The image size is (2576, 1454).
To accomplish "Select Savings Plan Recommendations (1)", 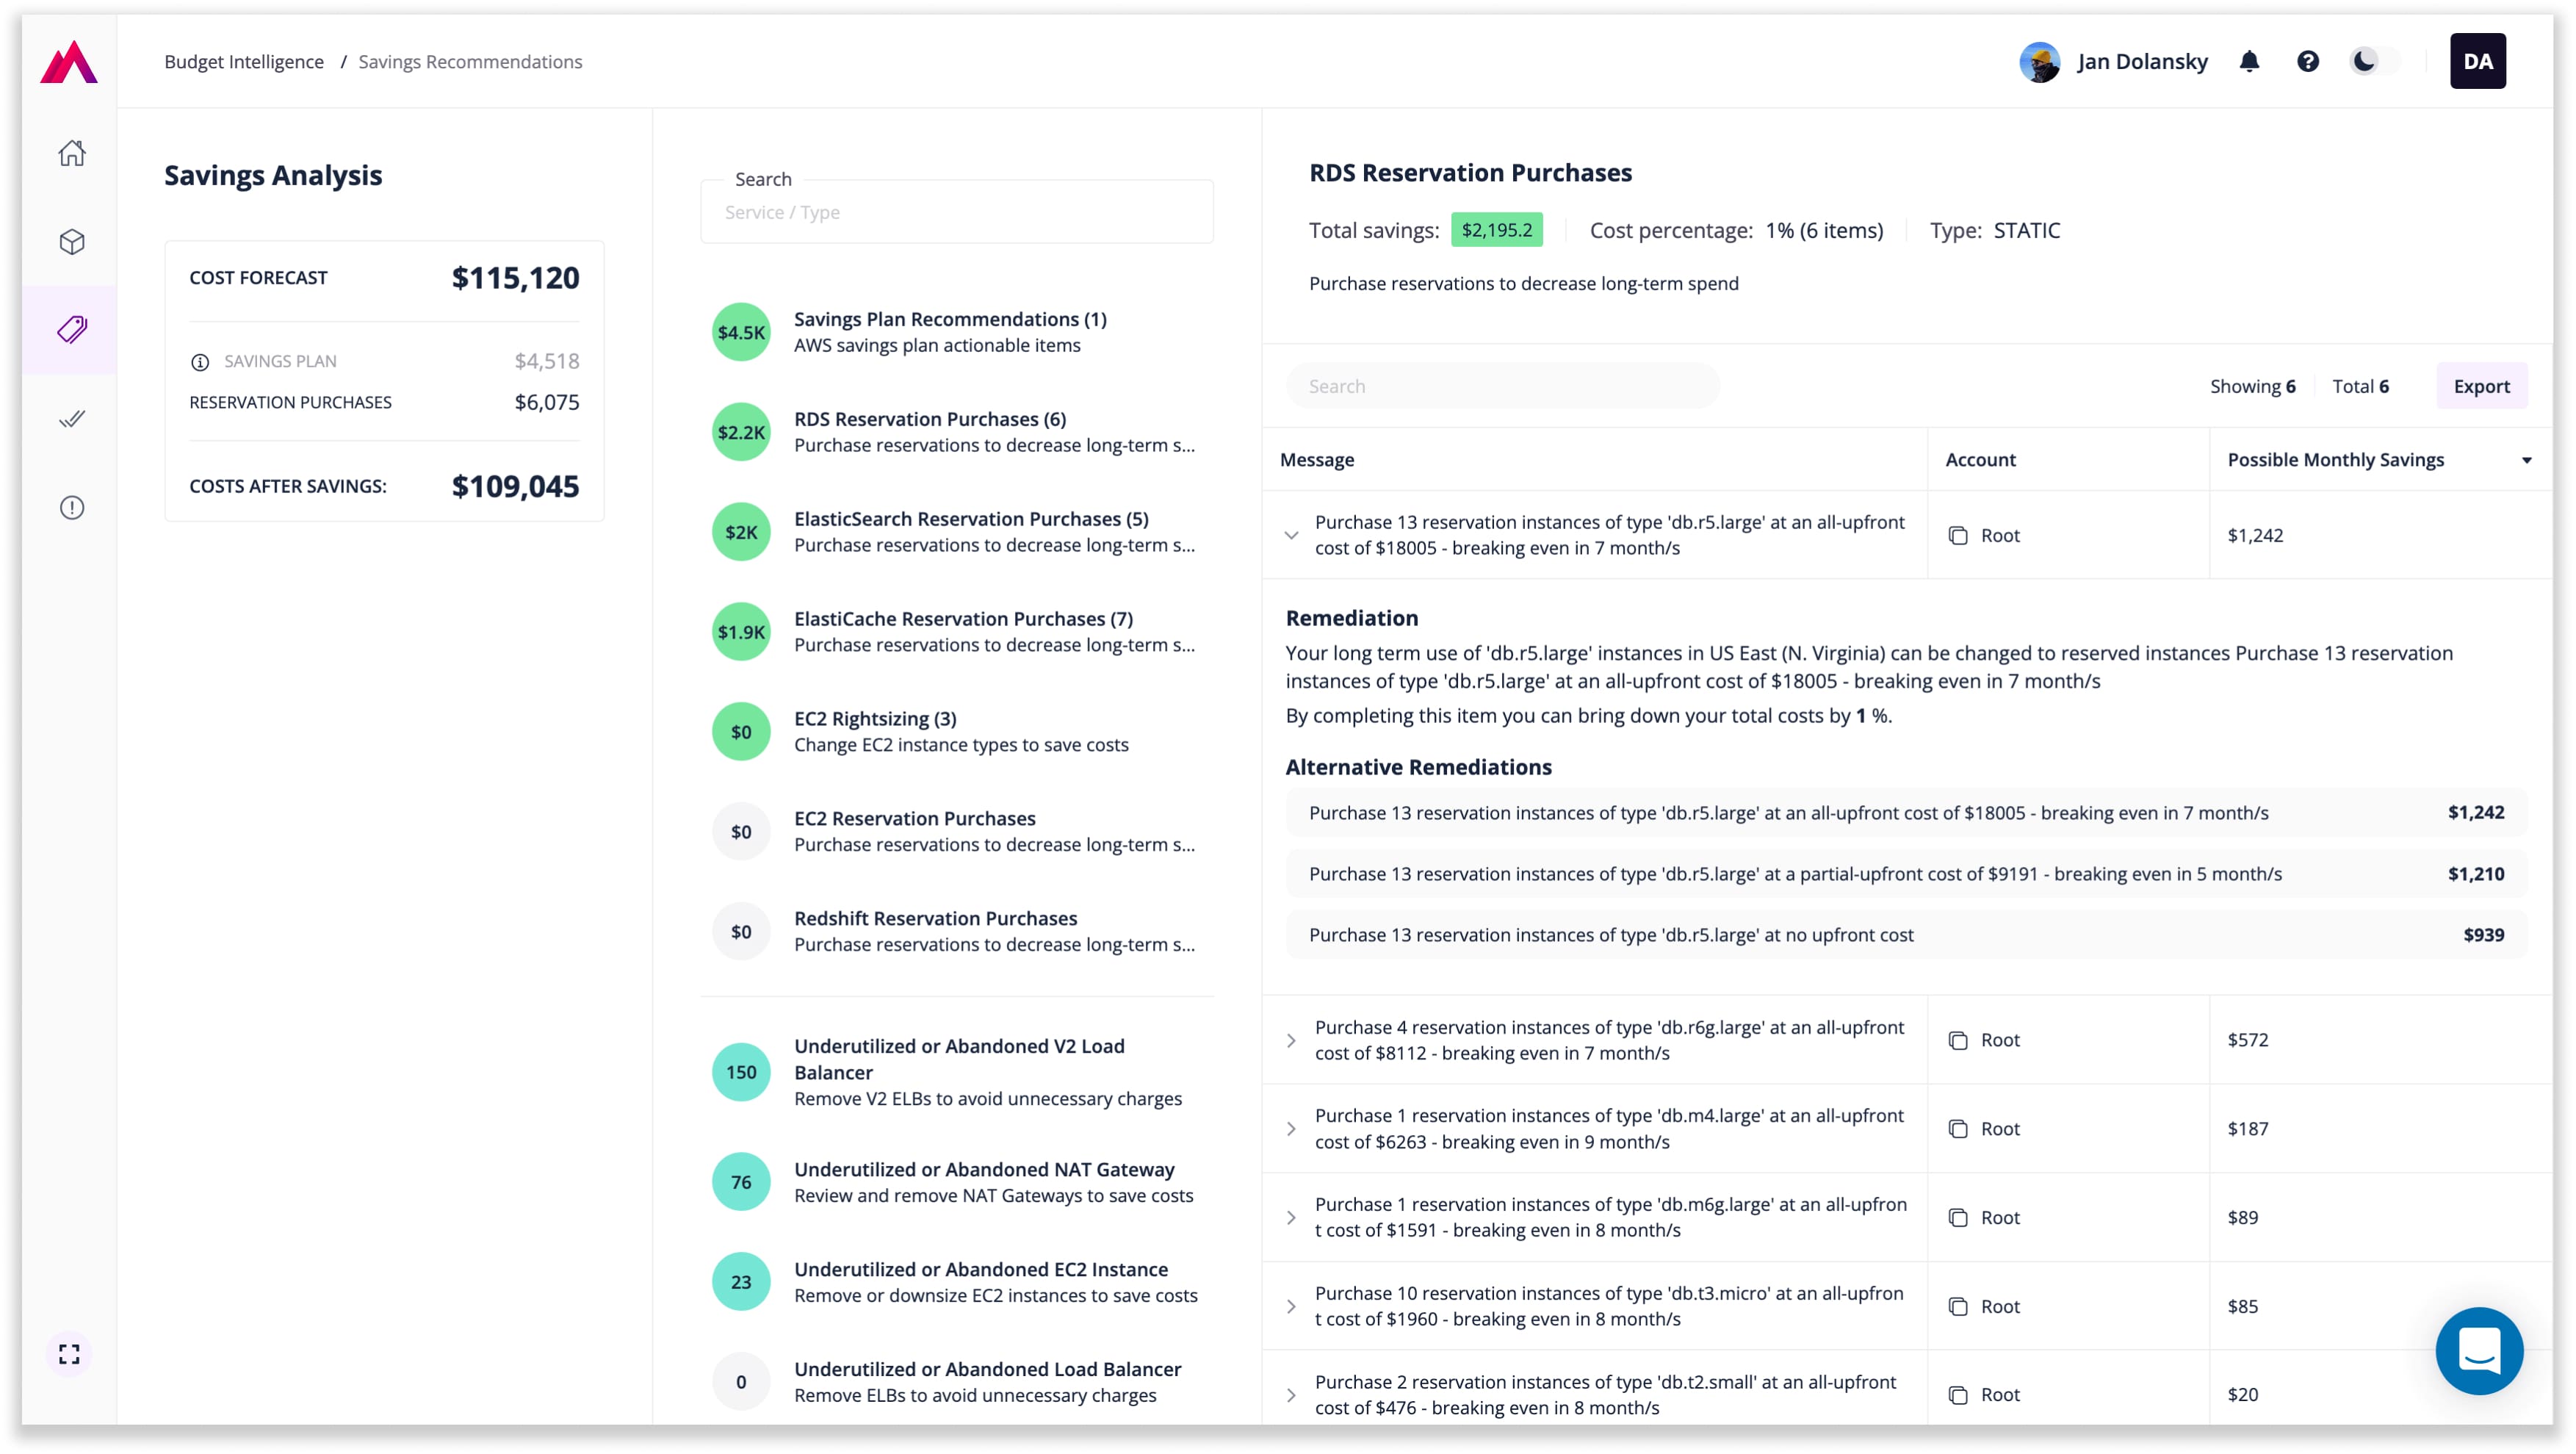I will [957, 332].
